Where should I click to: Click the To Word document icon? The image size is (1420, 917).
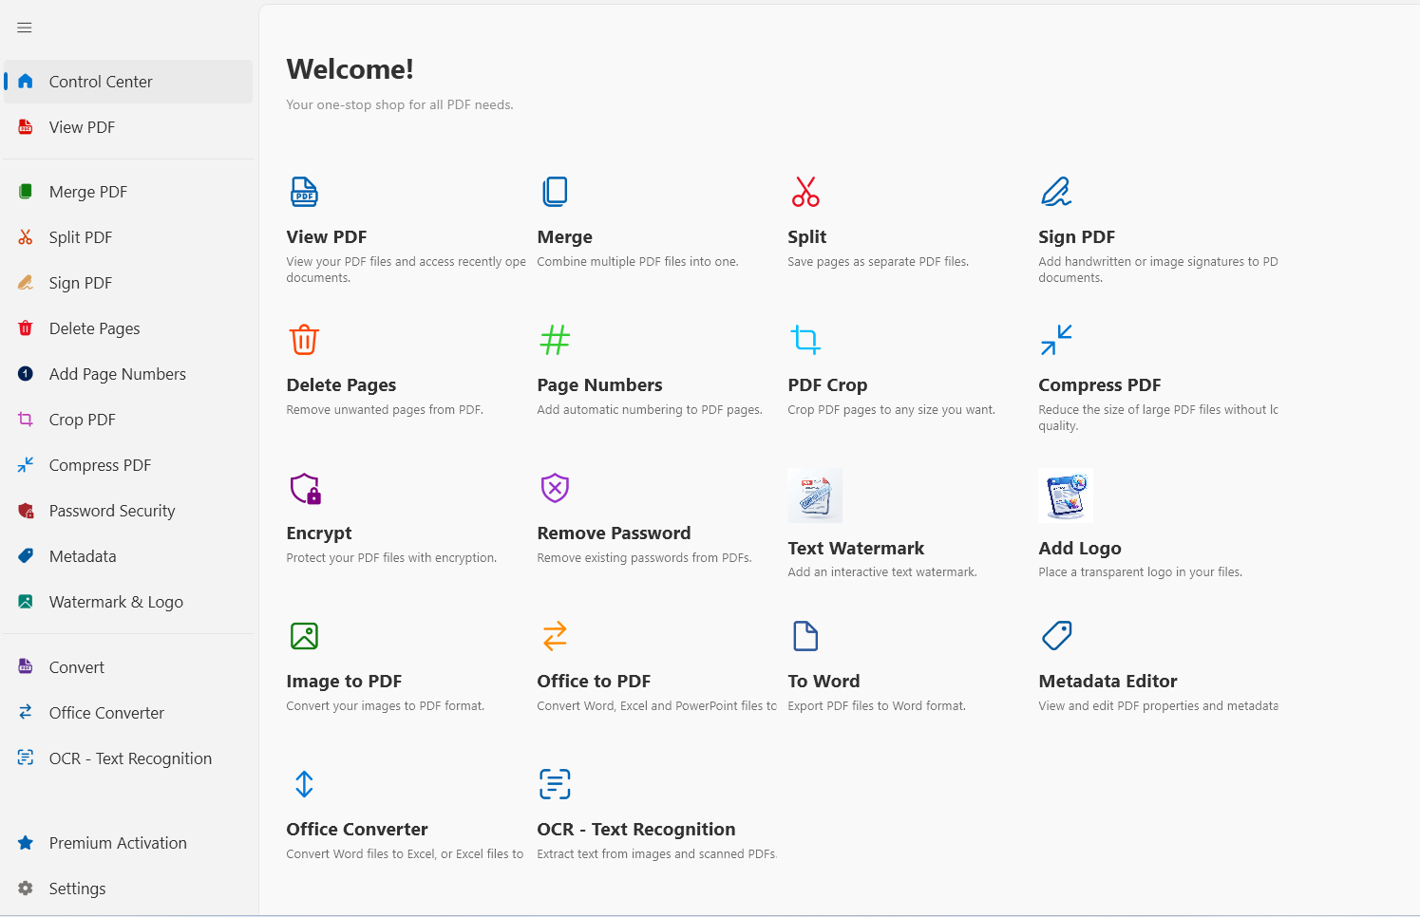[805, 636]
